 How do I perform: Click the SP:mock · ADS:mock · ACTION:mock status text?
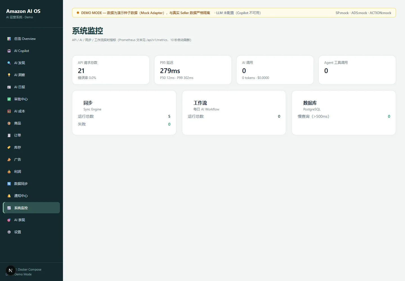pos(363,13)
